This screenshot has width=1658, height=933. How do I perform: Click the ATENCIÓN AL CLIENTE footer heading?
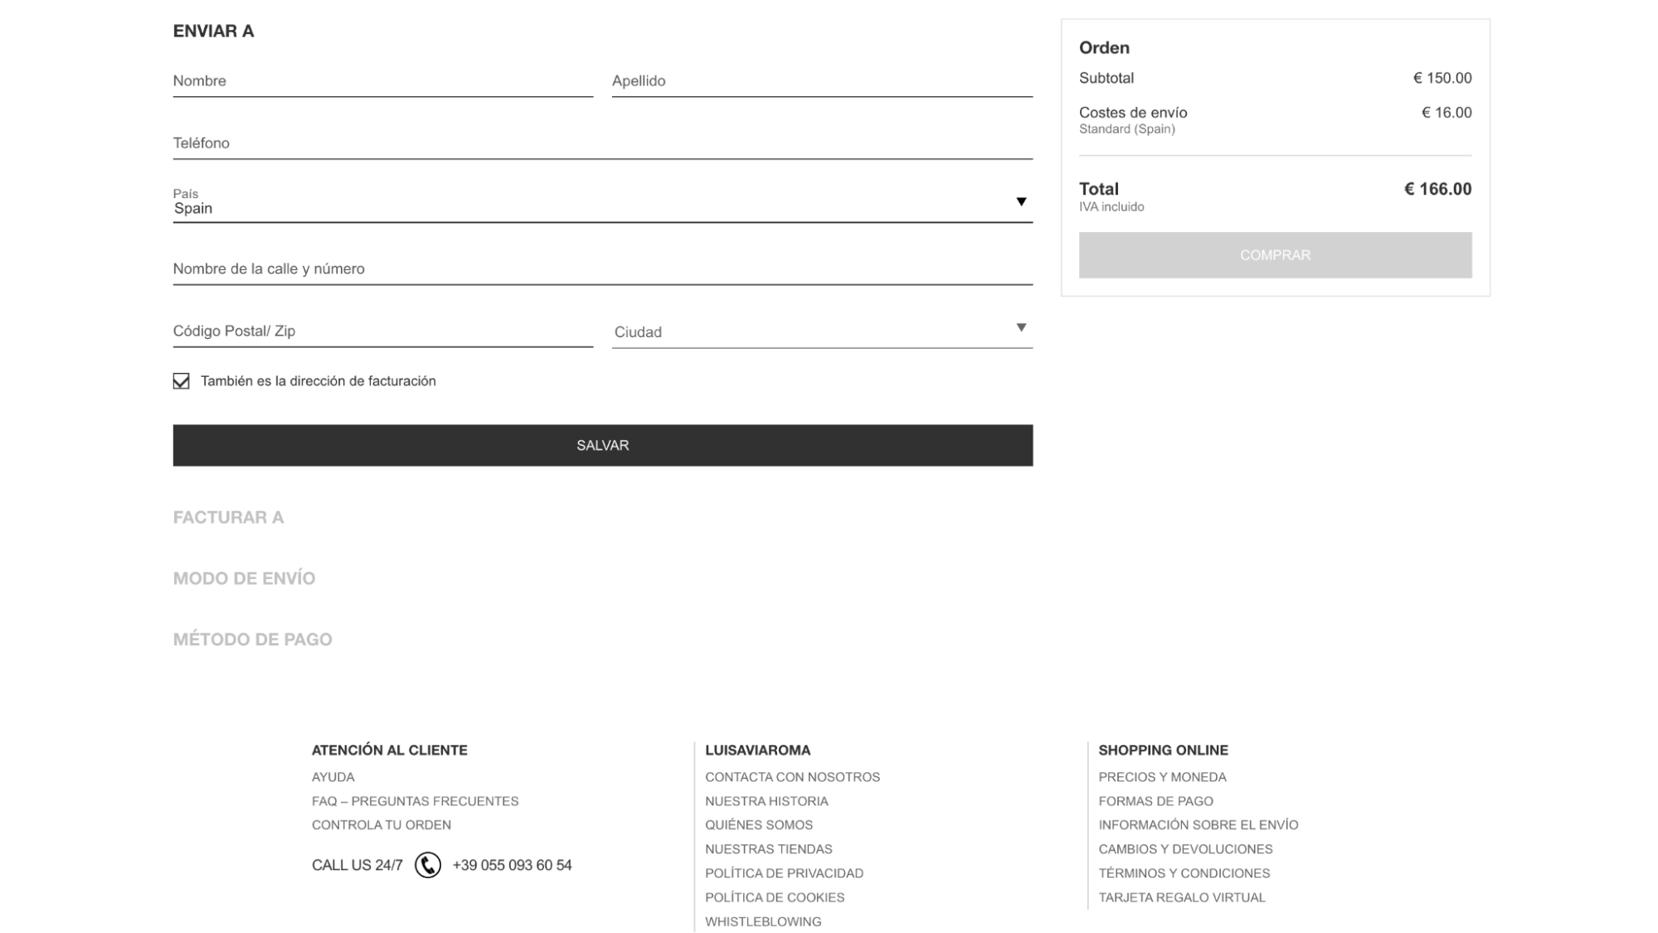point(389,750)
